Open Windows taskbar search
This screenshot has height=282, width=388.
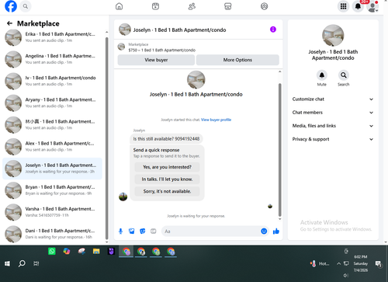[x=22, y=263]
